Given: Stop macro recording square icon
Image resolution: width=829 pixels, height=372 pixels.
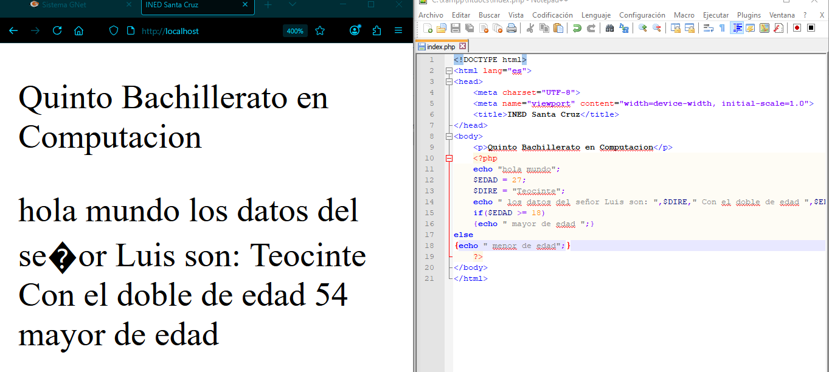Looking at the screenshot, I should coord(811,28).
